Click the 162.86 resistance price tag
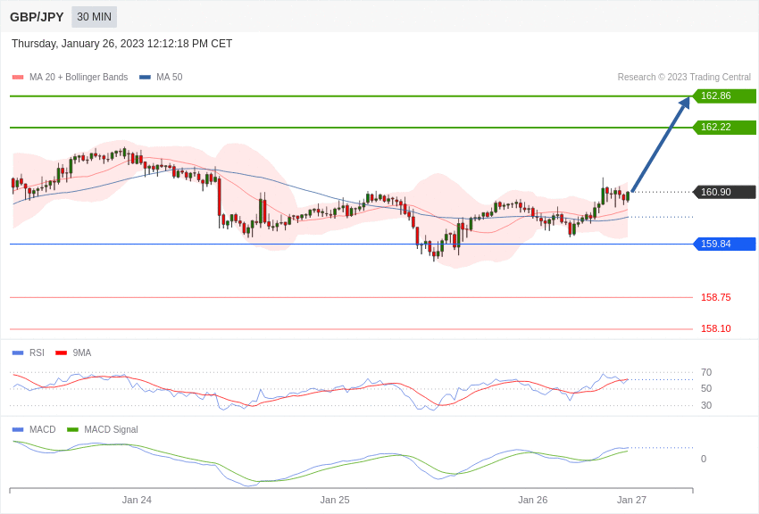This screenshot has height=514, width=759. (x=725, y=95)
